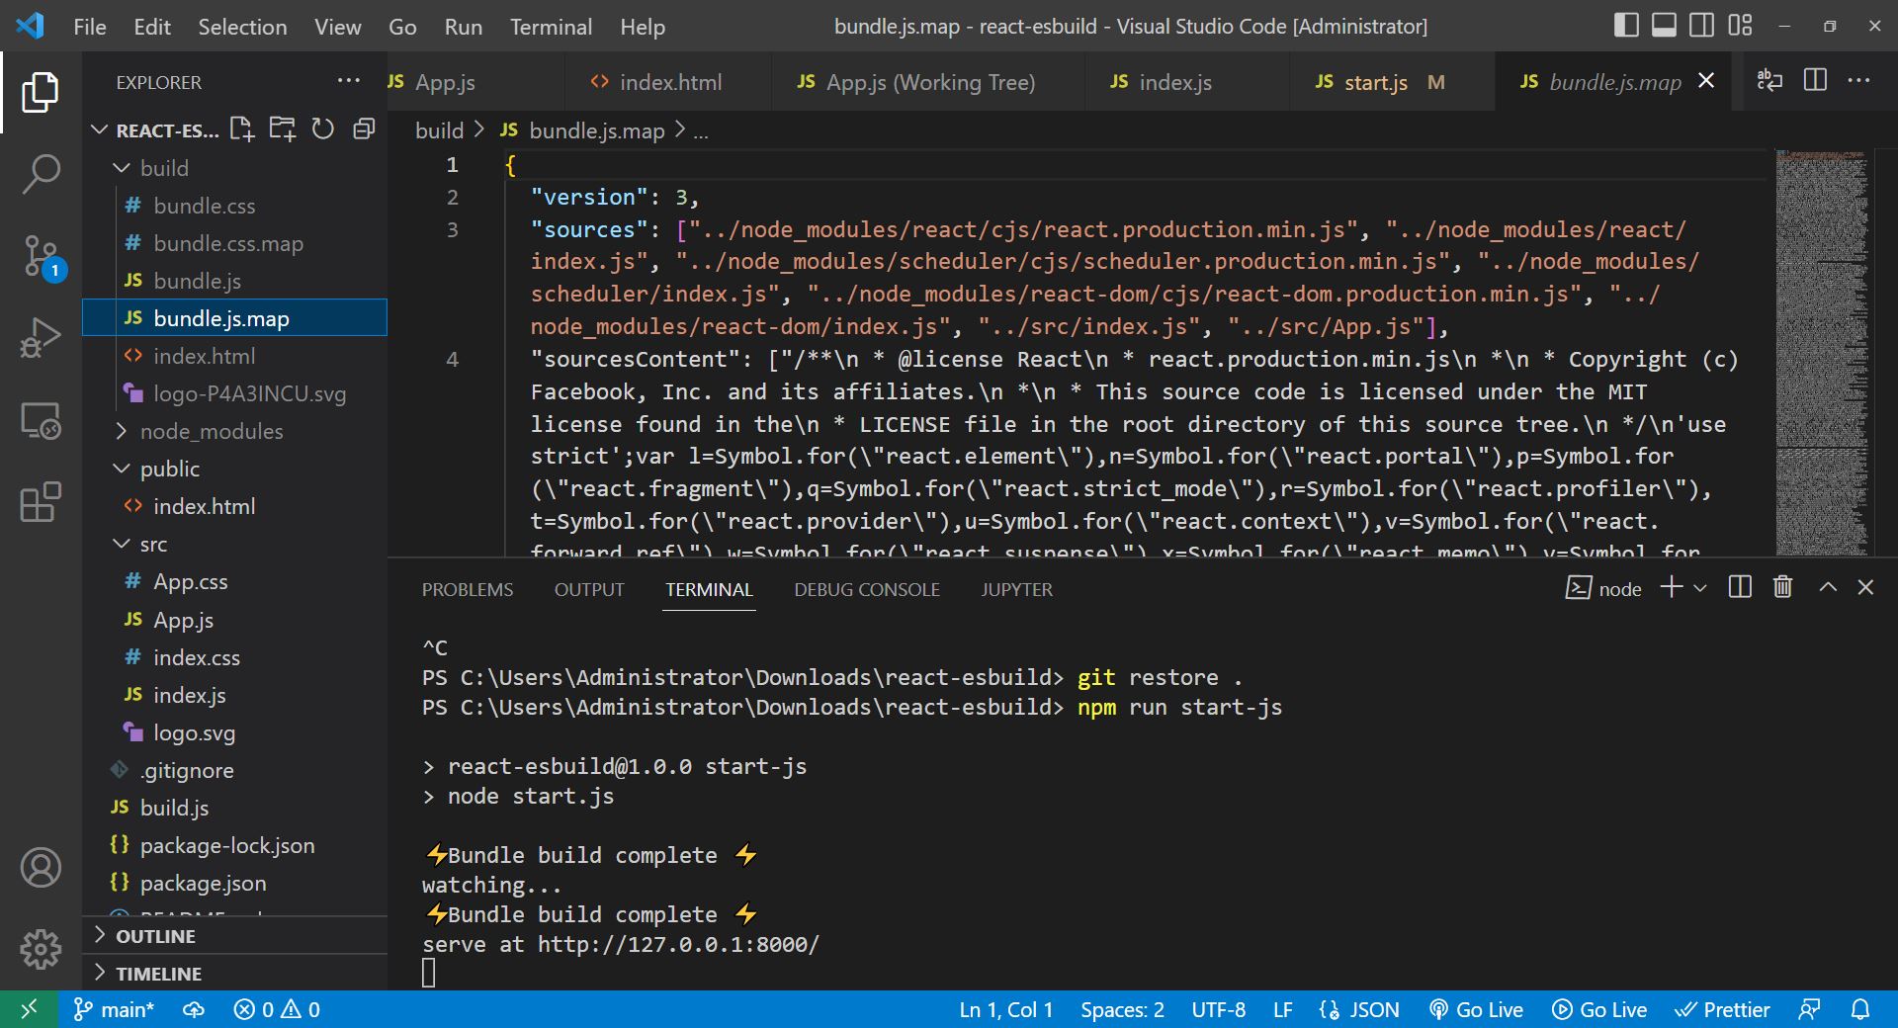This screenshot has width=1898, height=1028.
Task: Open the Search view in activity bar
Action: [41, 174]
